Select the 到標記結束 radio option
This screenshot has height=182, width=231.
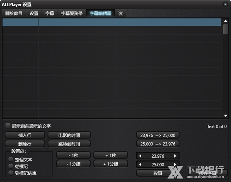tap(10, 173)
